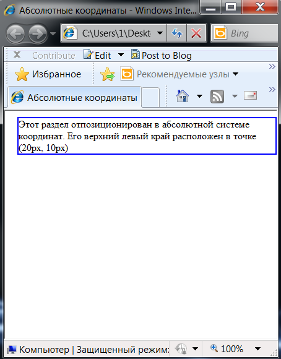Open the Home button dropdown arrow
The image size is (281, 359).
click(200, 96)
